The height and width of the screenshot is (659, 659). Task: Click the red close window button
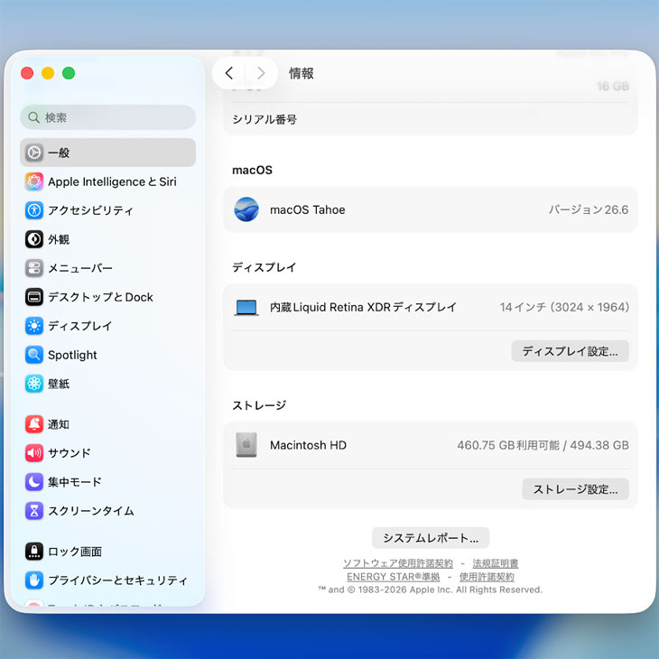tap(27, 73)
